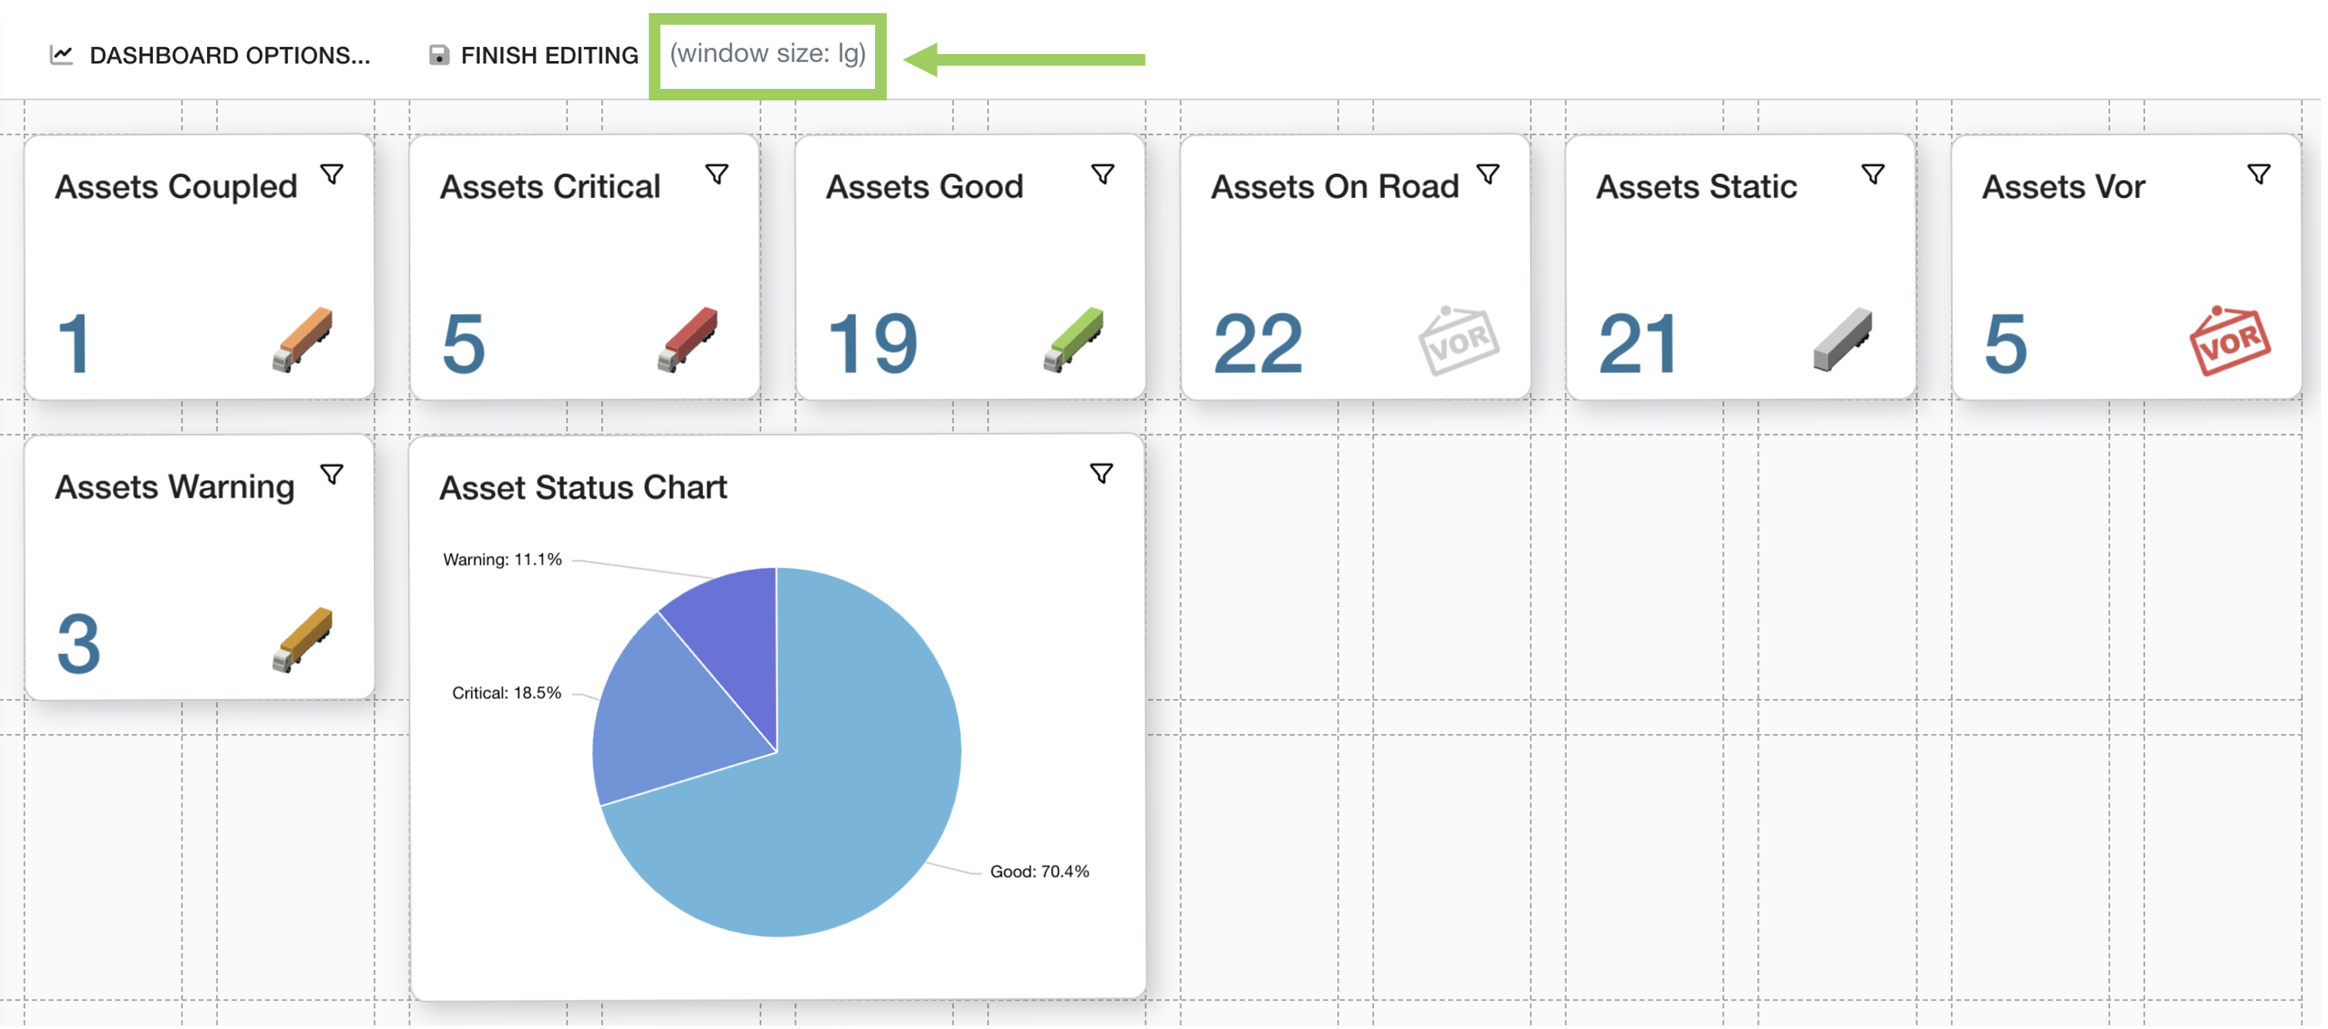Click the Assets On Road count 22
Screen dimensions: 2328x1029
click(1257, 344)
